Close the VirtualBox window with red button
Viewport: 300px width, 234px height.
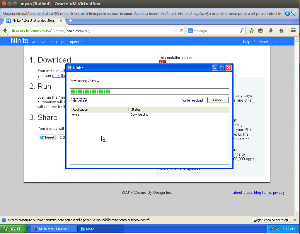coord(4,4)
